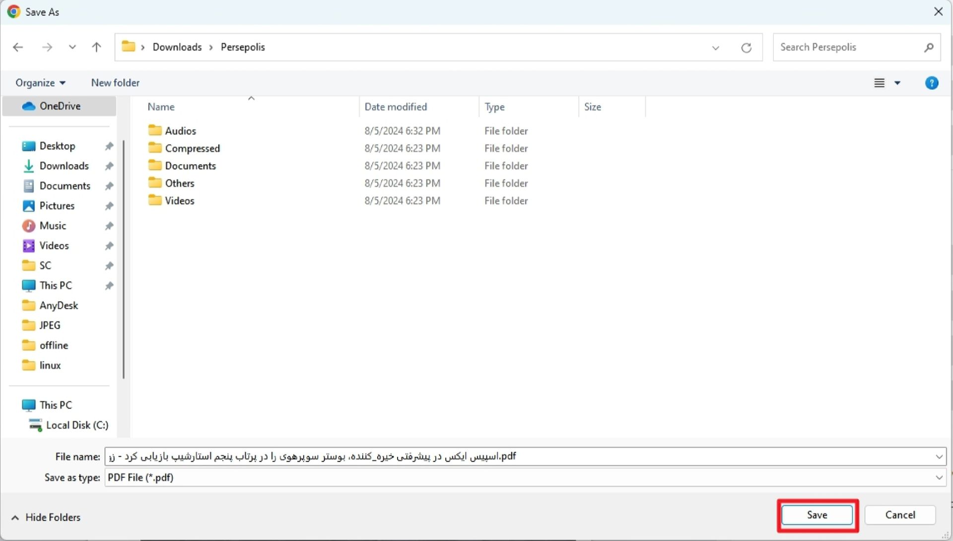Screen dimensions: 953x541
Task: Click pin icon next to Videos
Action: (x=109, y=246)
